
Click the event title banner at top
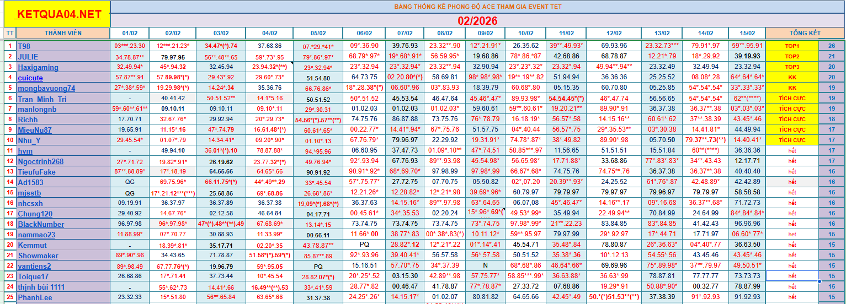pyautogui.click(x=477, y=7)
